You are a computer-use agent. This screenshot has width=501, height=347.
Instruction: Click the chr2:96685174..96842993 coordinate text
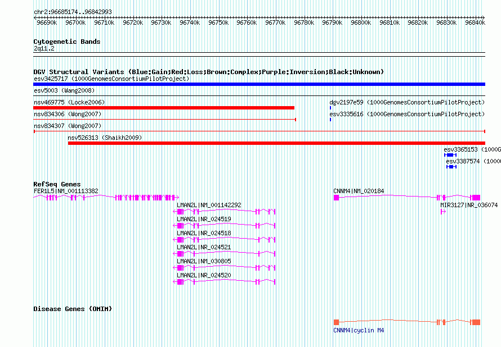(73, 12)
